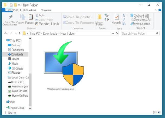Click the title bar folder icon
165x118 pixels.
[5, 5]
